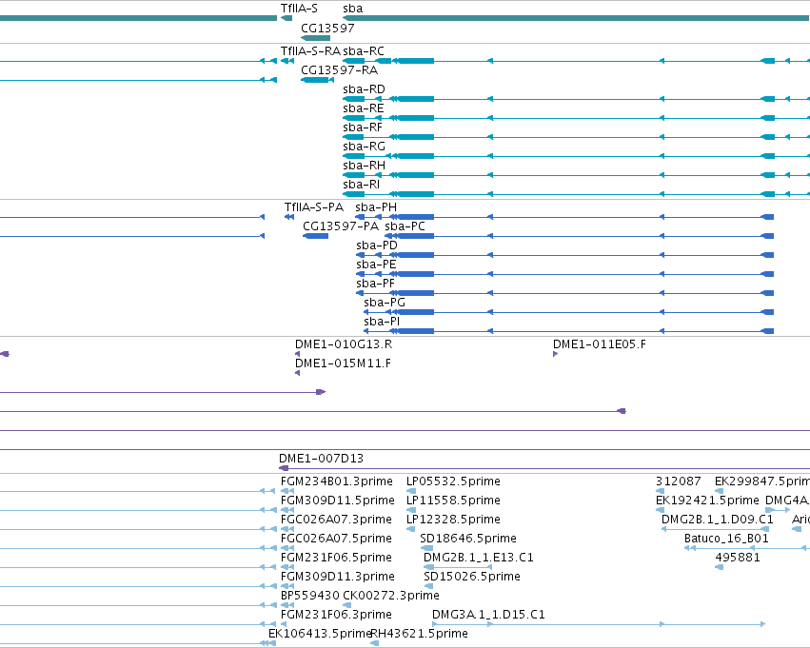810x648 pixels.
Task: Select transcript CG13597-RA
Action: pos(340,70)
